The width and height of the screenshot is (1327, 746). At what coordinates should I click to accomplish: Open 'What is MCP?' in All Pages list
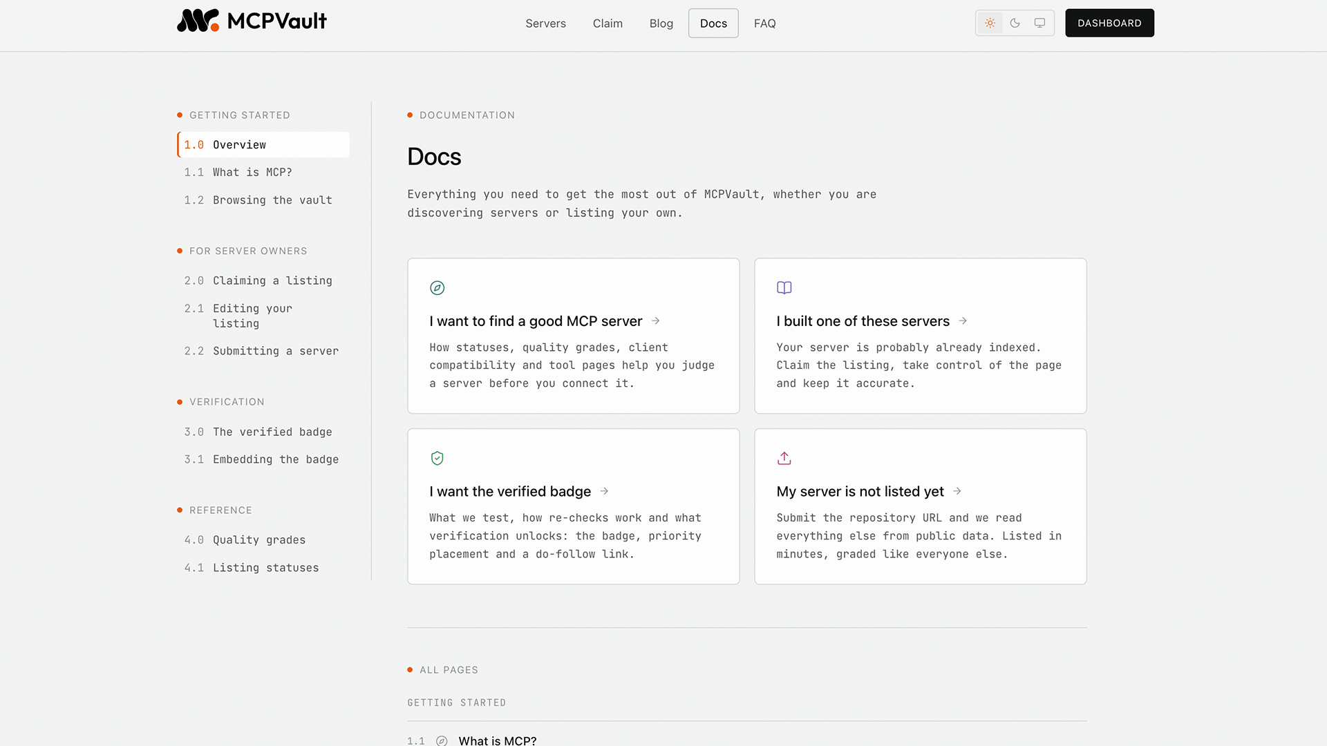click(498, 740)
